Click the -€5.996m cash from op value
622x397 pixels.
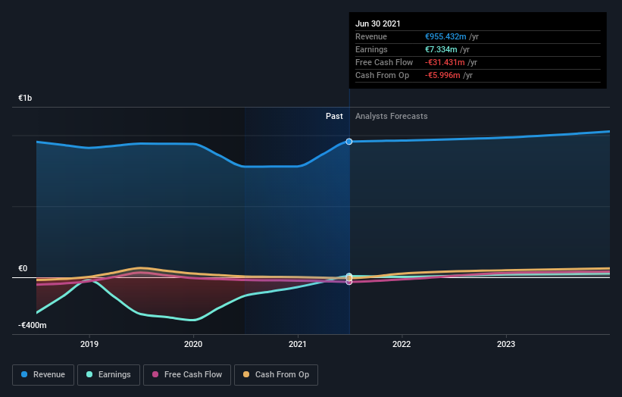pyautogui.click(x=442, y=75)
